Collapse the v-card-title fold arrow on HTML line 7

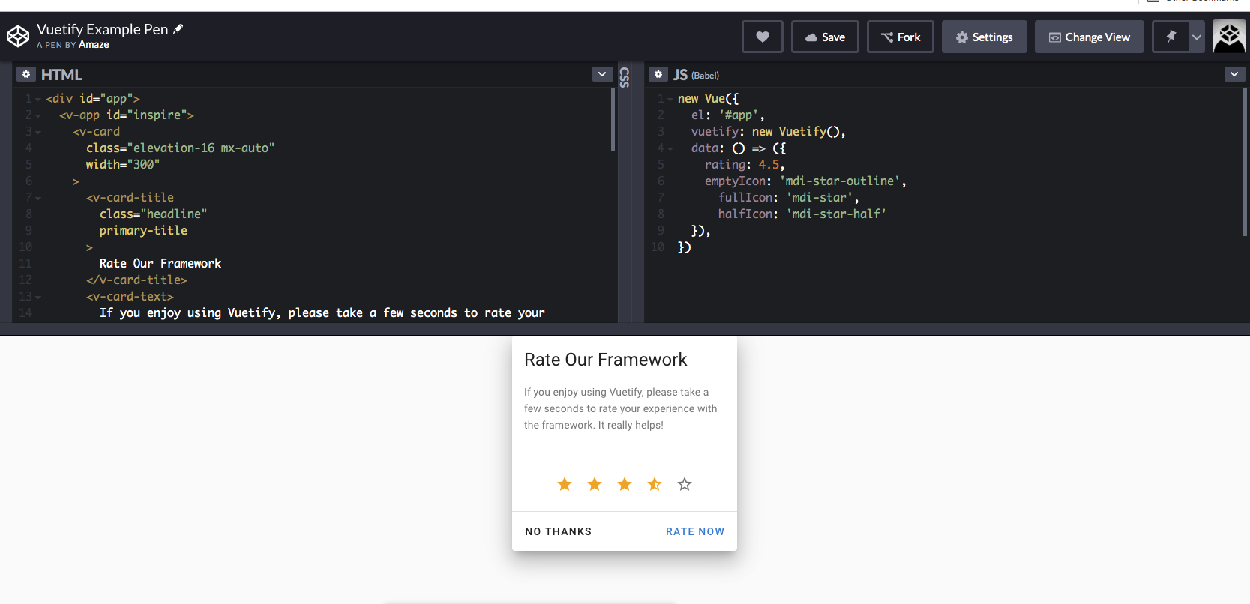tap(38, 198)
